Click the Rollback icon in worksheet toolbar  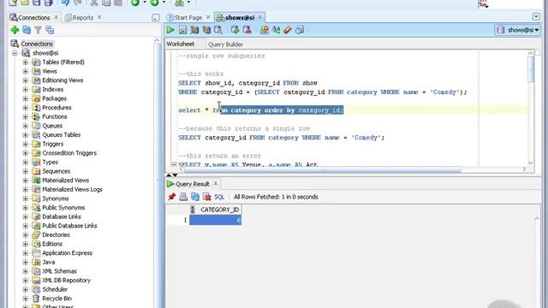[247, 30]
